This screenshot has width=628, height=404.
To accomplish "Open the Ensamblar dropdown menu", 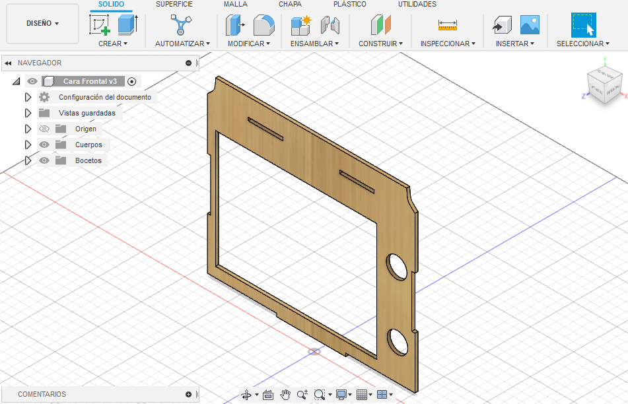I will tap(315, 44).
